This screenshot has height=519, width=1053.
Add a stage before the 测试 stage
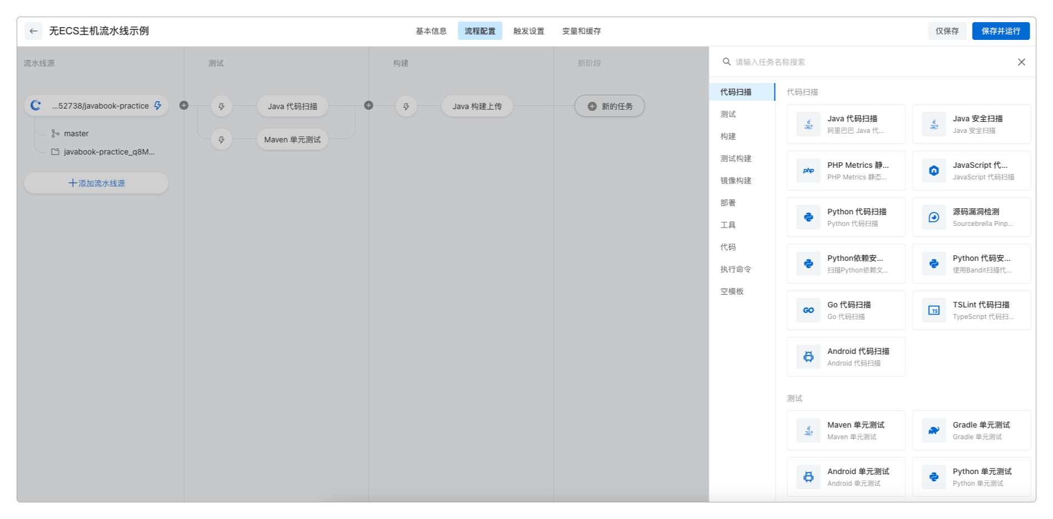184,105
